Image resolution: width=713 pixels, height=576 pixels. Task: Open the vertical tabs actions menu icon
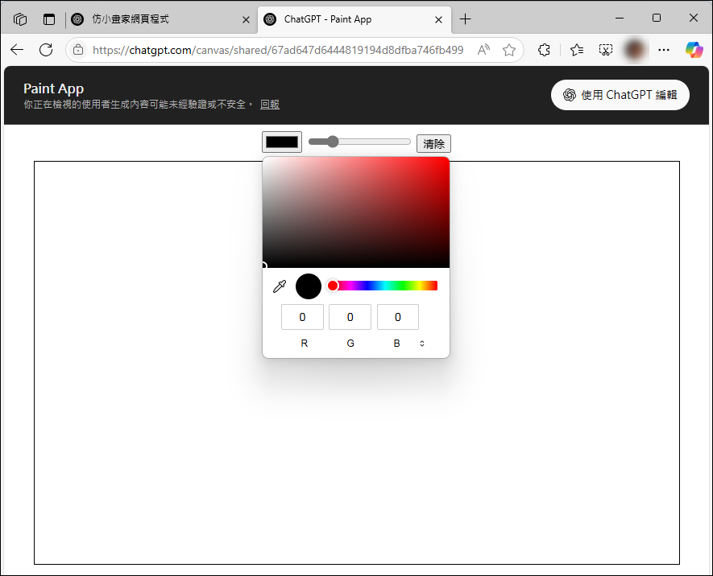click(49, 19)
